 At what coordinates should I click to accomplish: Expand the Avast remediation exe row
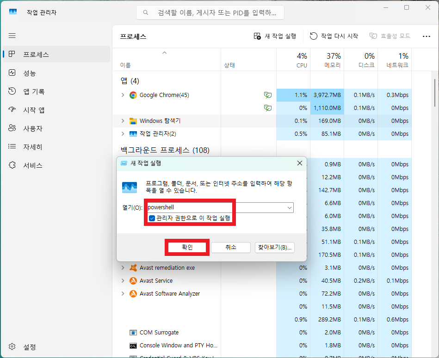pyautogui.click(x=123, y=268)
